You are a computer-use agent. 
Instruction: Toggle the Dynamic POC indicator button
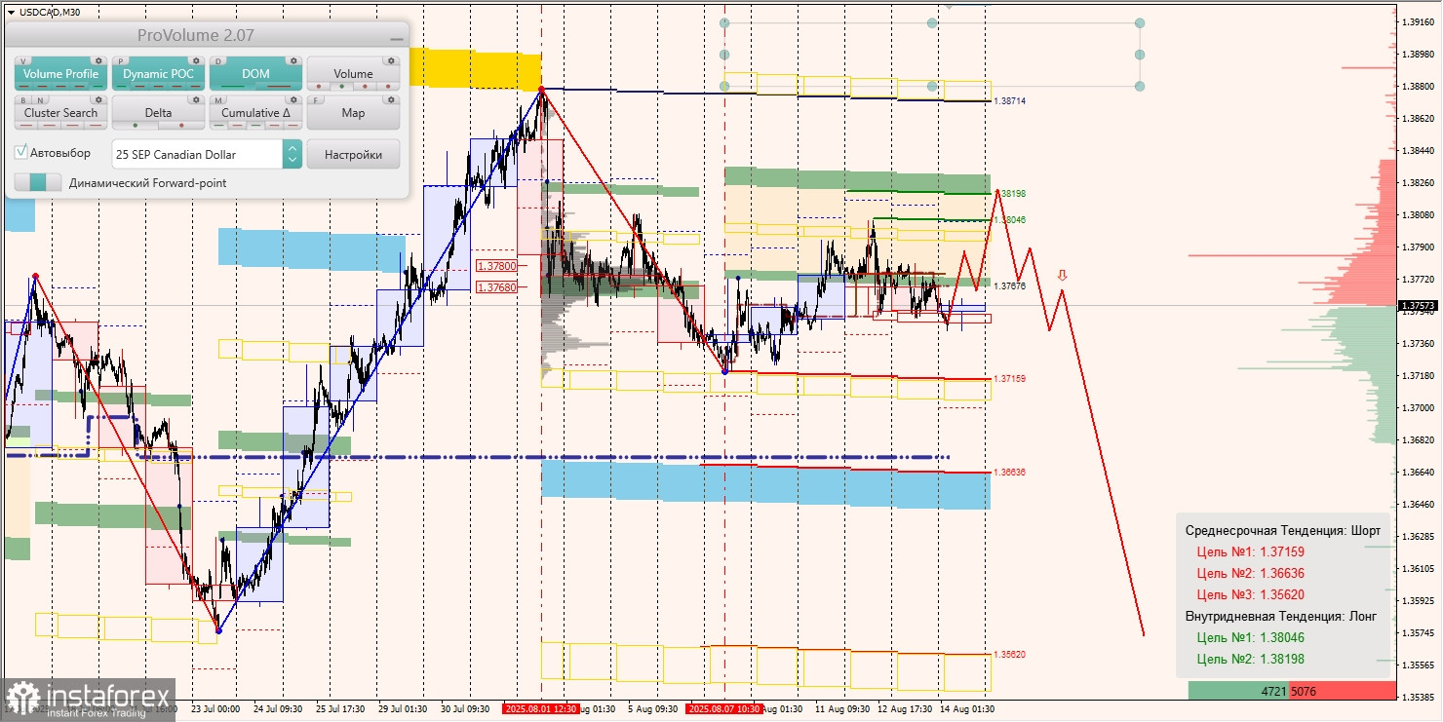[158, 74]
